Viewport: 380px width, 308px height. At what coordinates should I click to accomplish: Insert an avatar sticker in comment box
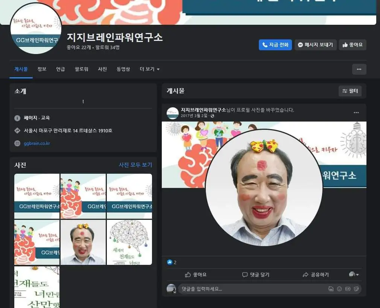331,289
